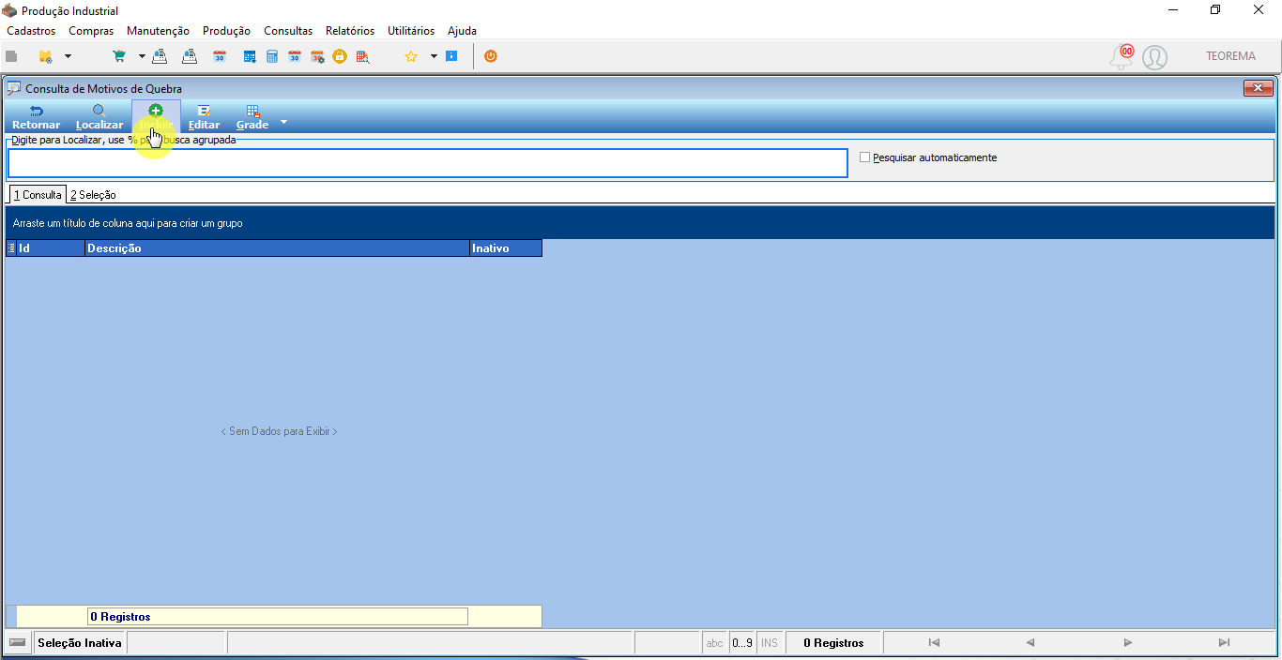Viewport: 1282px width, 660px height.
Task: Go to first record navigation button
Action: pyautogui.click(x=934, y=642)
